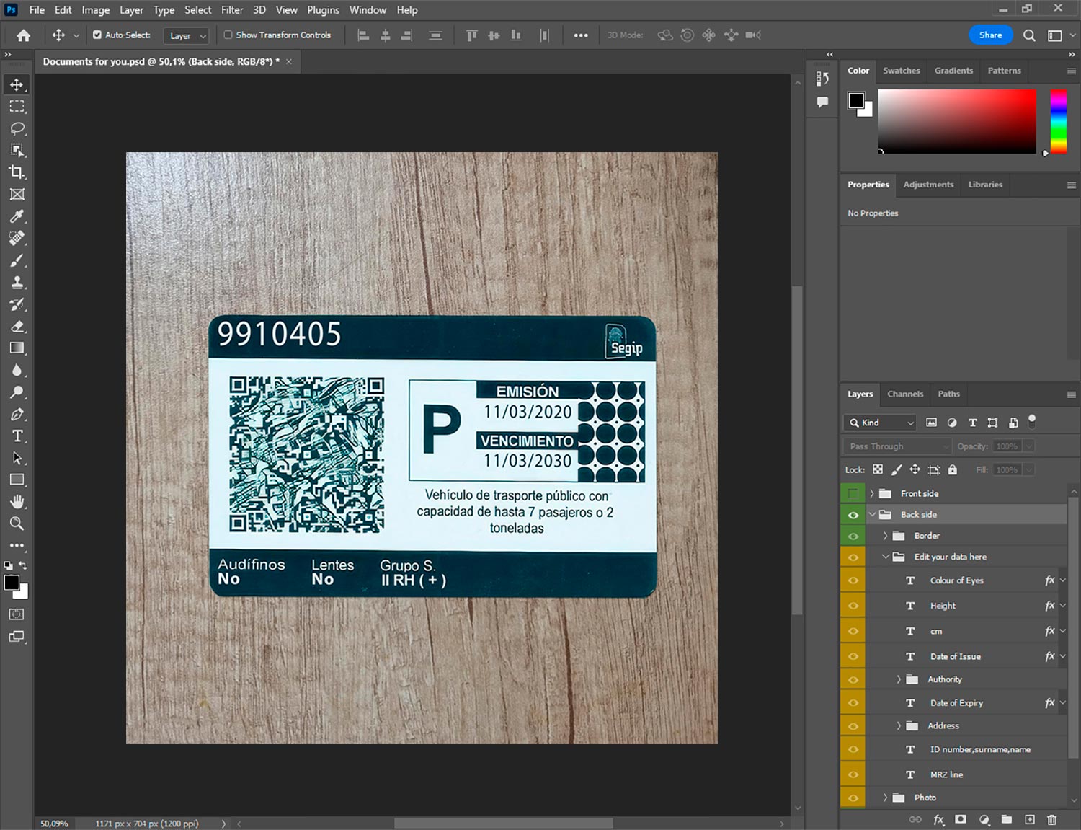
Task: Hide the Back side layer group
Action: [853, 515]
